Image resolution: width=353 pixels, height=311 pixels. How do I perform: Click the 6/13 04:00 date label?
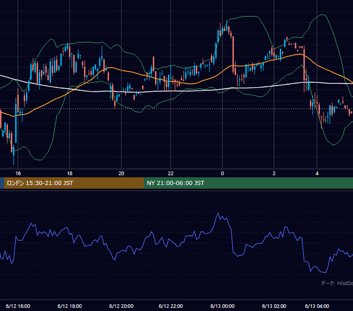click(x=317, y=306)
